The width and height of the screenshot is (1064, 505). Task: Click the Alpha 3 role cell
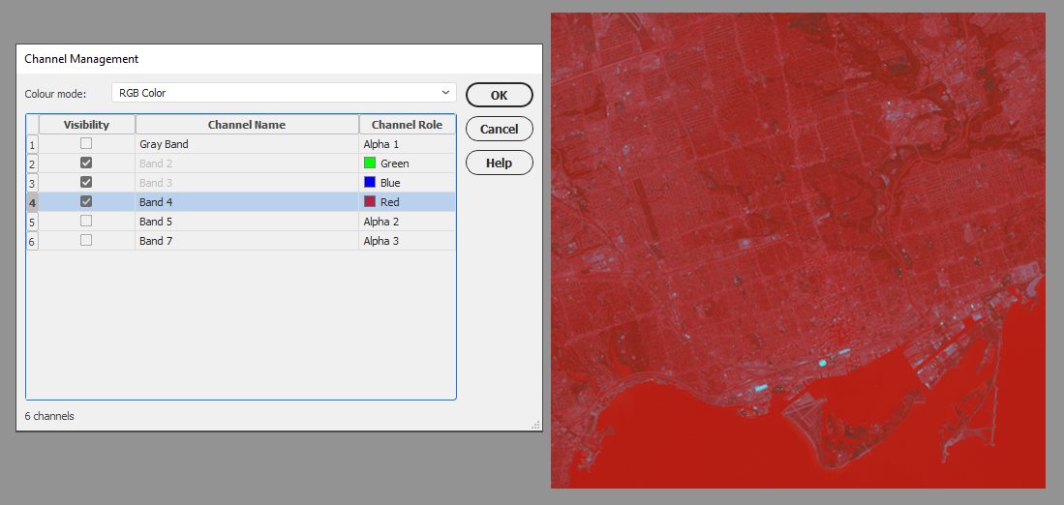(x=408, y=241)
